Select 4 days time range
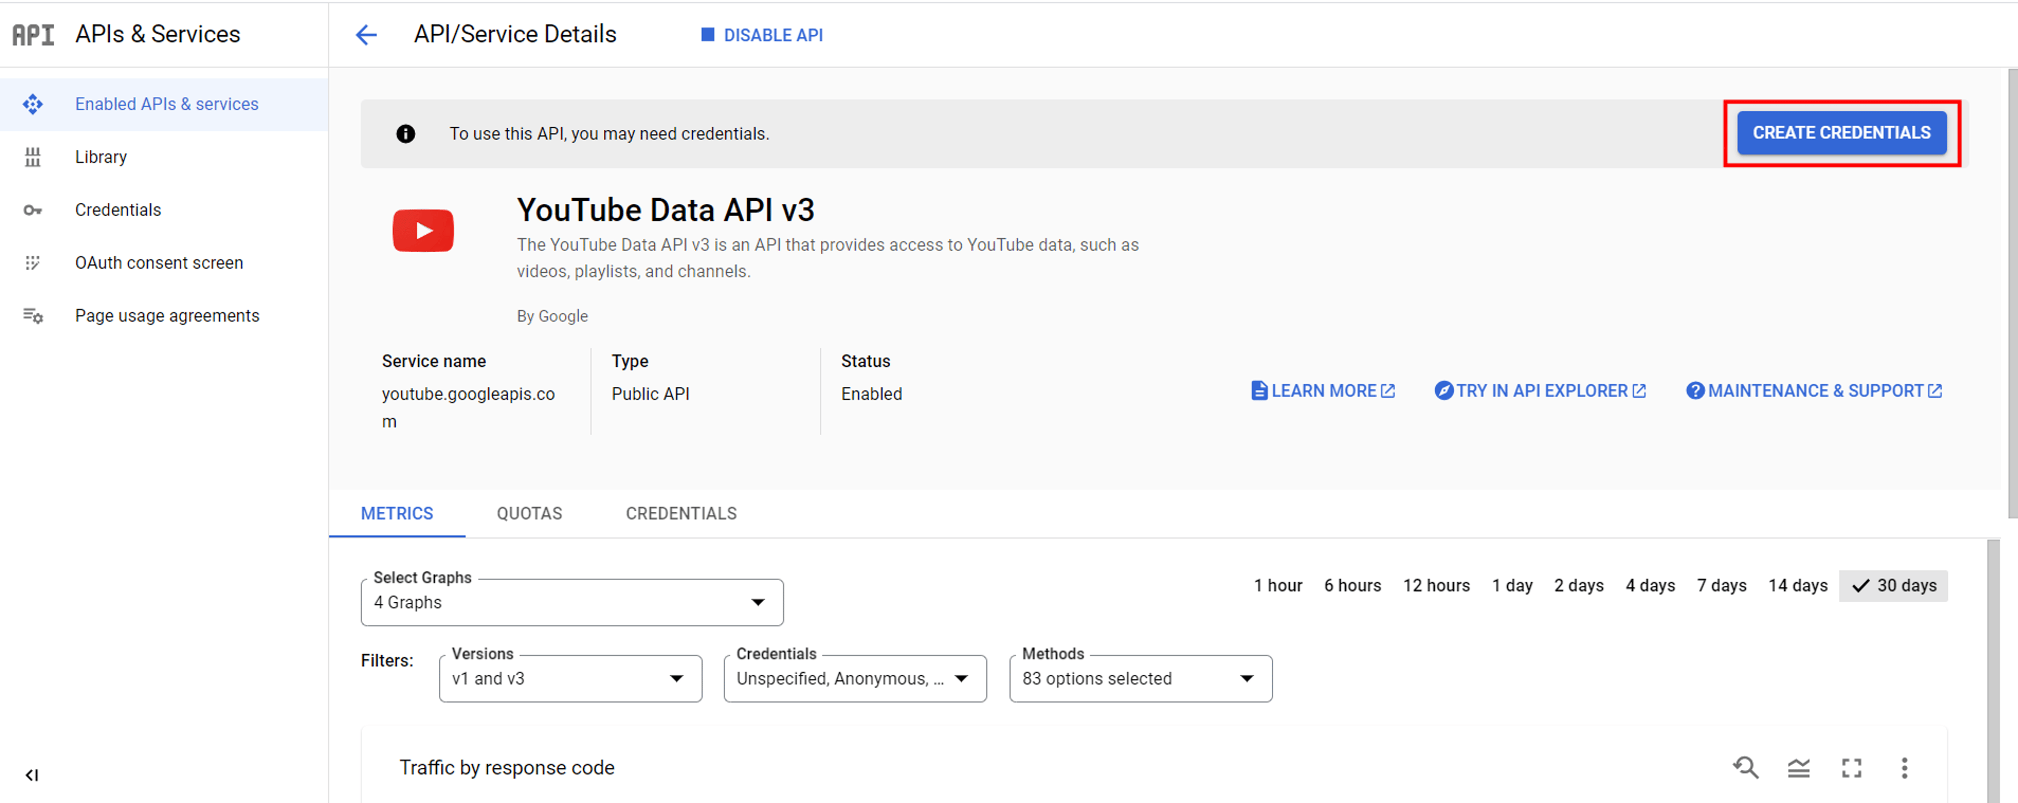 [x=1650, y=585]
